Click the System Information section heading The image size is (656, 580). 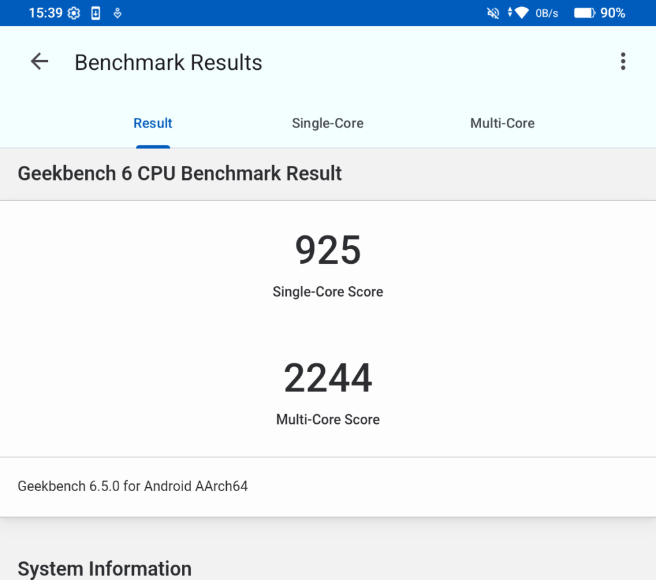coord(104,568)
